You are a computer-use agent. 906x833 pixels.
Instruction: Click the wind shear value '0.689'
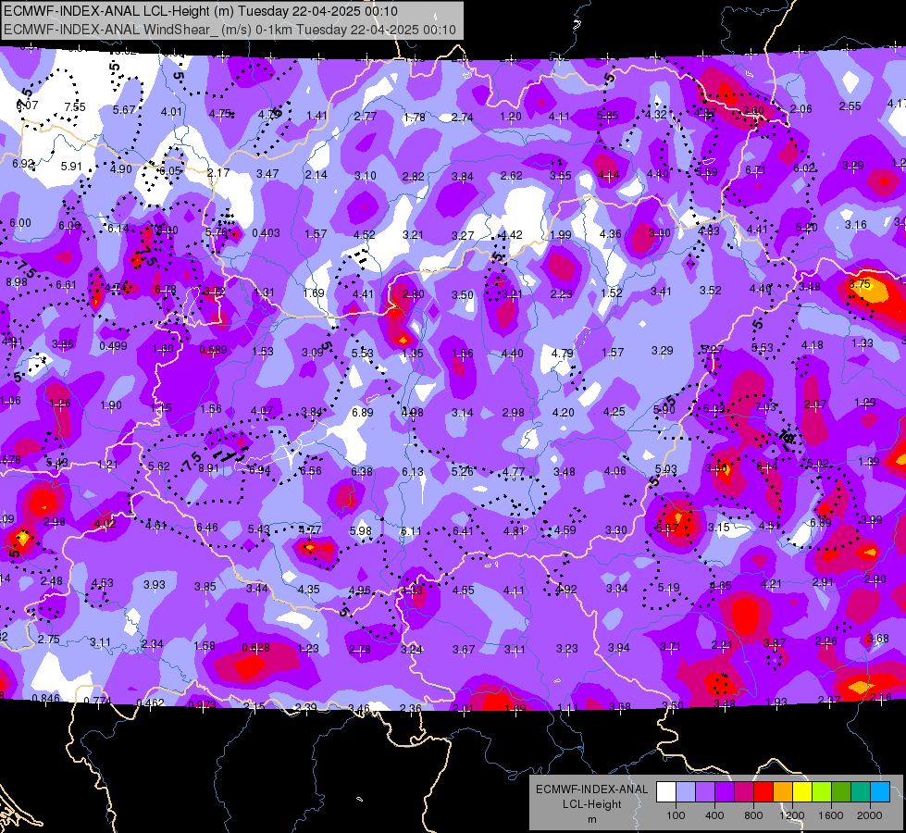coord(213,350)
